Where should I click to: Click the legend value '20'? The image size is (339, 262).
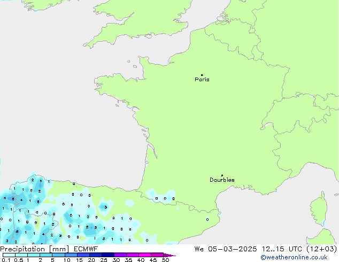click(91, 260)
